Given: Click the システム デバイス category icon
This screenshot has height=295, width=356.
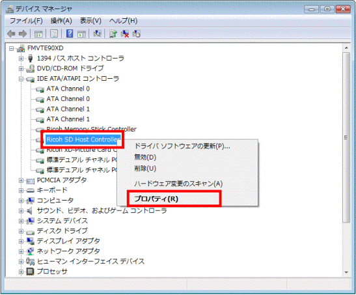Looking at the screenshot, I should pyautogui.click(x=30, y=221).
